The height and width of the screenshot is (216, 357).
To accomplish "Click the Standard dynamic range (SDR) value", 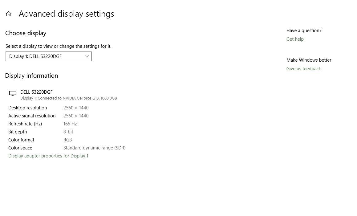I will pyautogui.click(x=94, y=148).
